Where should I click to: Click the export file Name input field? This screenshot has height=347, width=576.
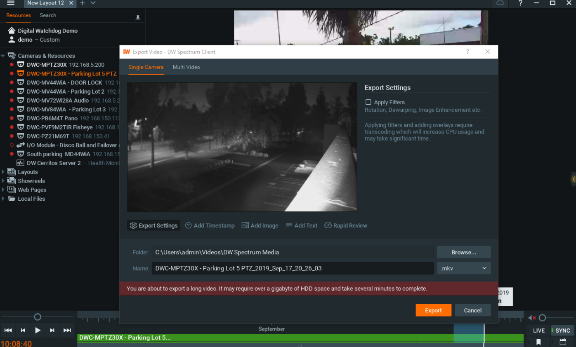click(x=292, y=268)
